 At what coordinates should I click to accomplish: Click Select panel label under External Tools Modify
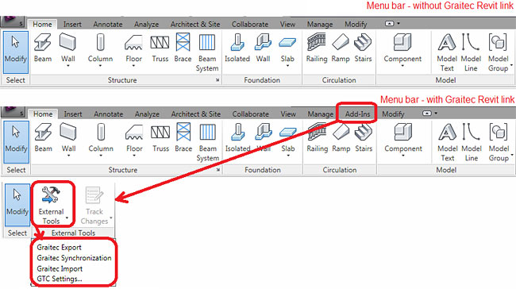click(17, 233)
